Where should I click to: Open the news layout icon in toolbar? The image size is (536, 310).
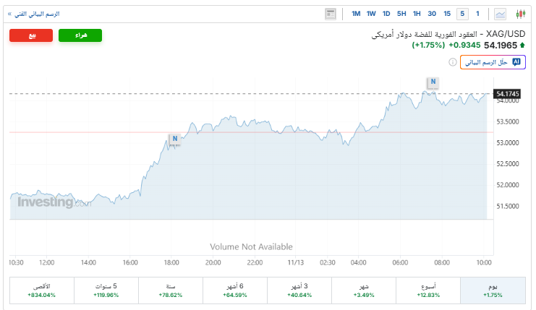tap(331, 14)
